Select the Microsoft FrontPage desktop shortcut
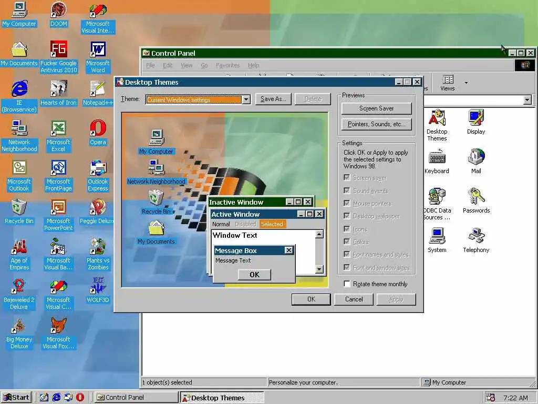Image resolution: width=538 pixels, height=404 pixels. pyautogui.click(x=59, y=176)
